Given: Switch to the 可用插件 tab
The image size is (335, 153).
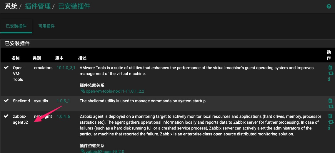Looking at the screenshot, I should [x=46, y=26].
